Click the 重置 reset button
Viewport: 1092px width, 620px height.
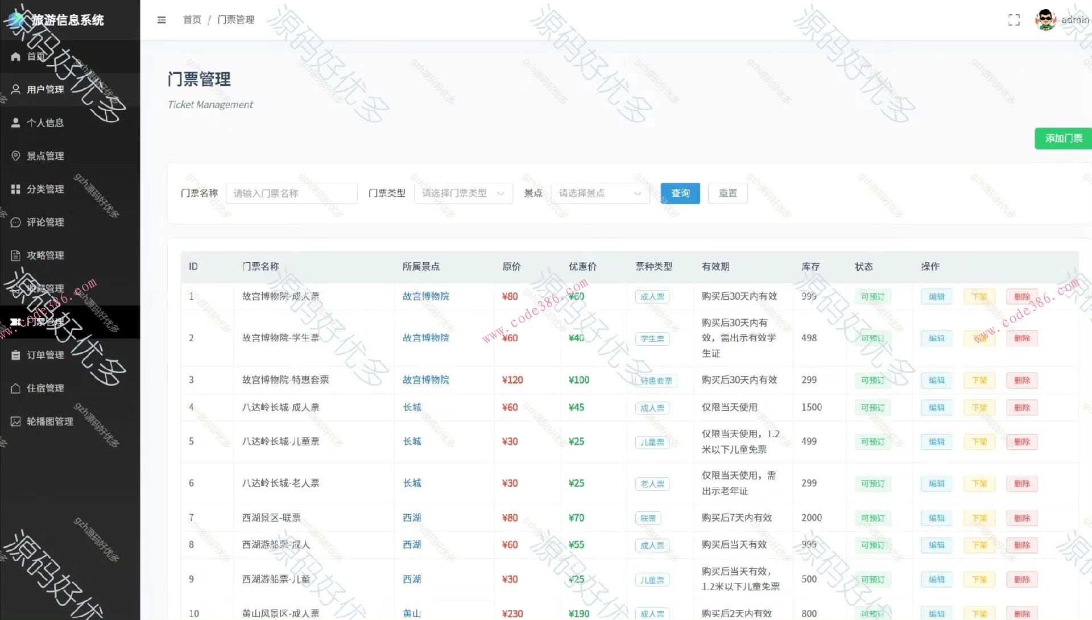click(727, 193)
